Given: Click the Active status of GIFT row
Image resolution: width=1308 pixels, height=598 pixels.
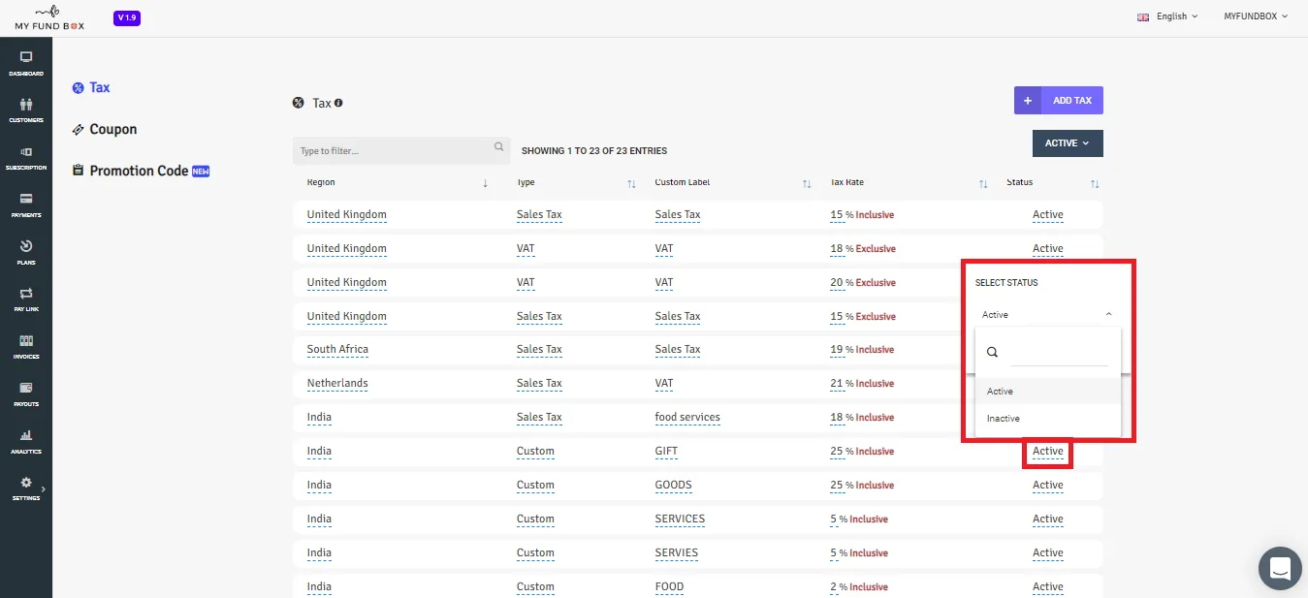Looking at the screenshot, I should click(1048, 452).
